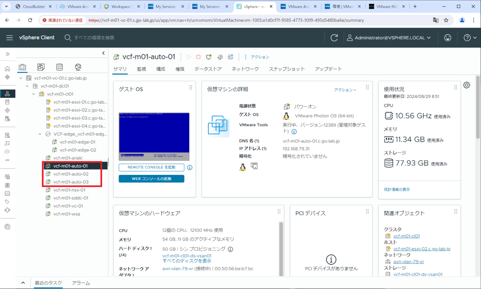Collapse the VCF-edge resource pool node
This screenshot has height=289, width=481.
coord(40,134)
